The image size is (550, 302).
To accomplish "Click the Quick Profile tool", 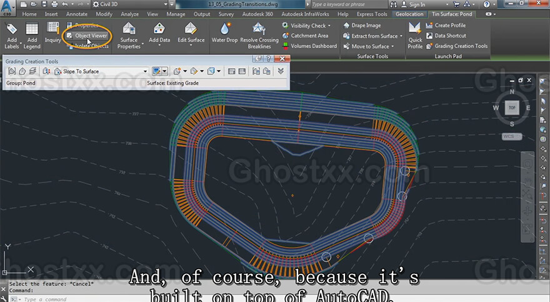I will click(x=415, y=36).
